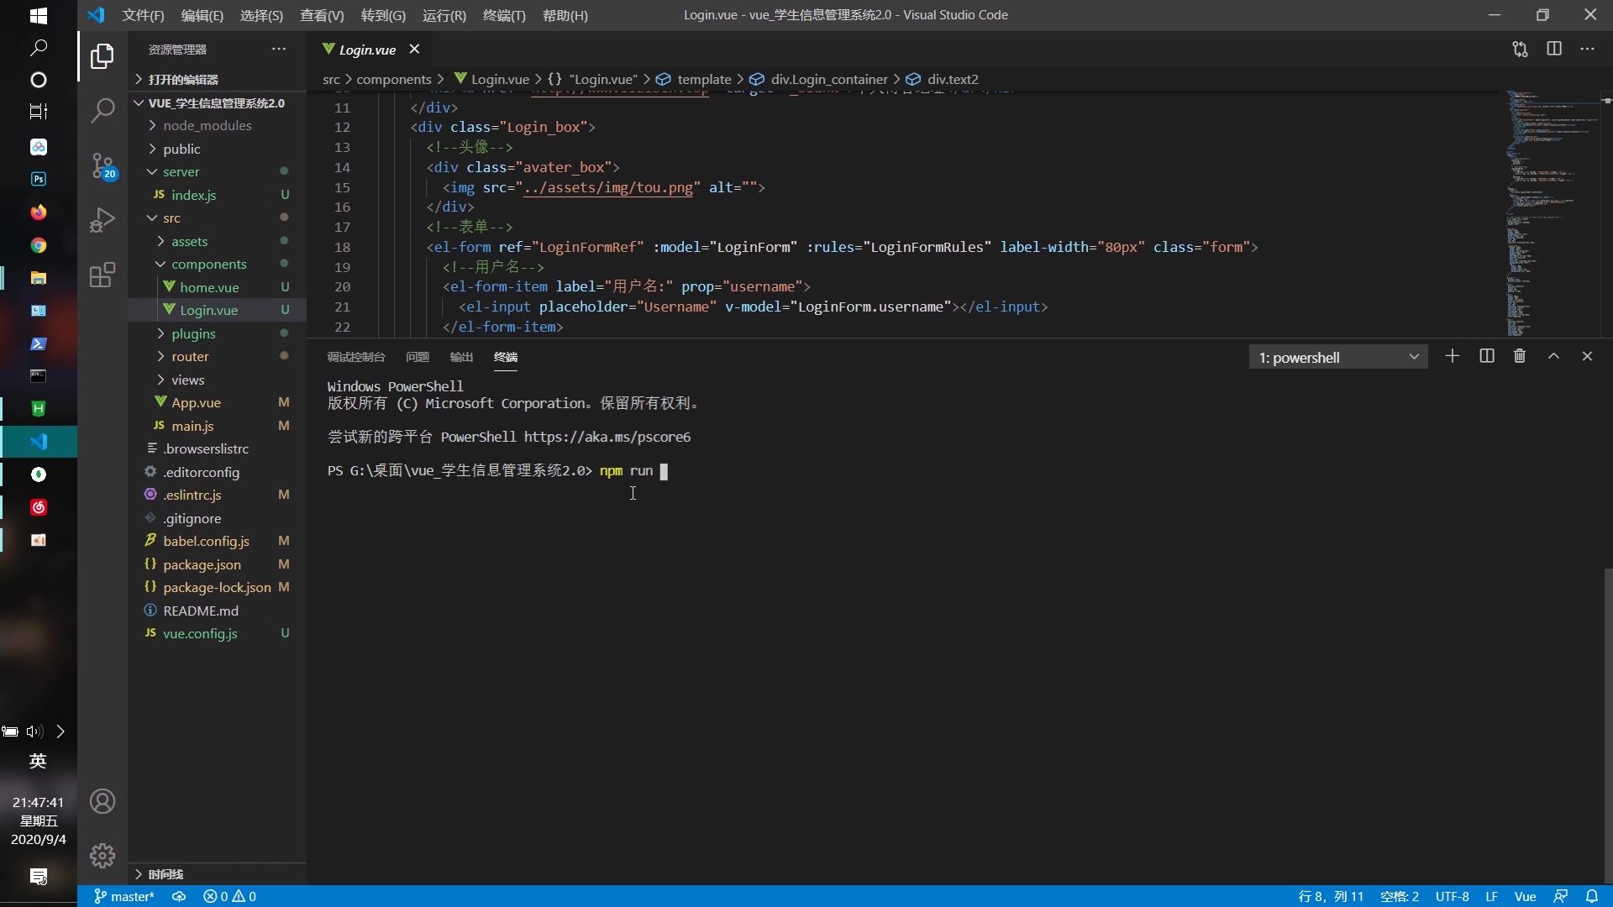The width and height of the screenshot is (1613, 907).
Task: Split the terminal pane
Action: click(x=1486, y=356)
